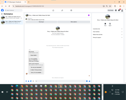
Task: Show hidden system tray icons chevron
Action: pos(110,92)
